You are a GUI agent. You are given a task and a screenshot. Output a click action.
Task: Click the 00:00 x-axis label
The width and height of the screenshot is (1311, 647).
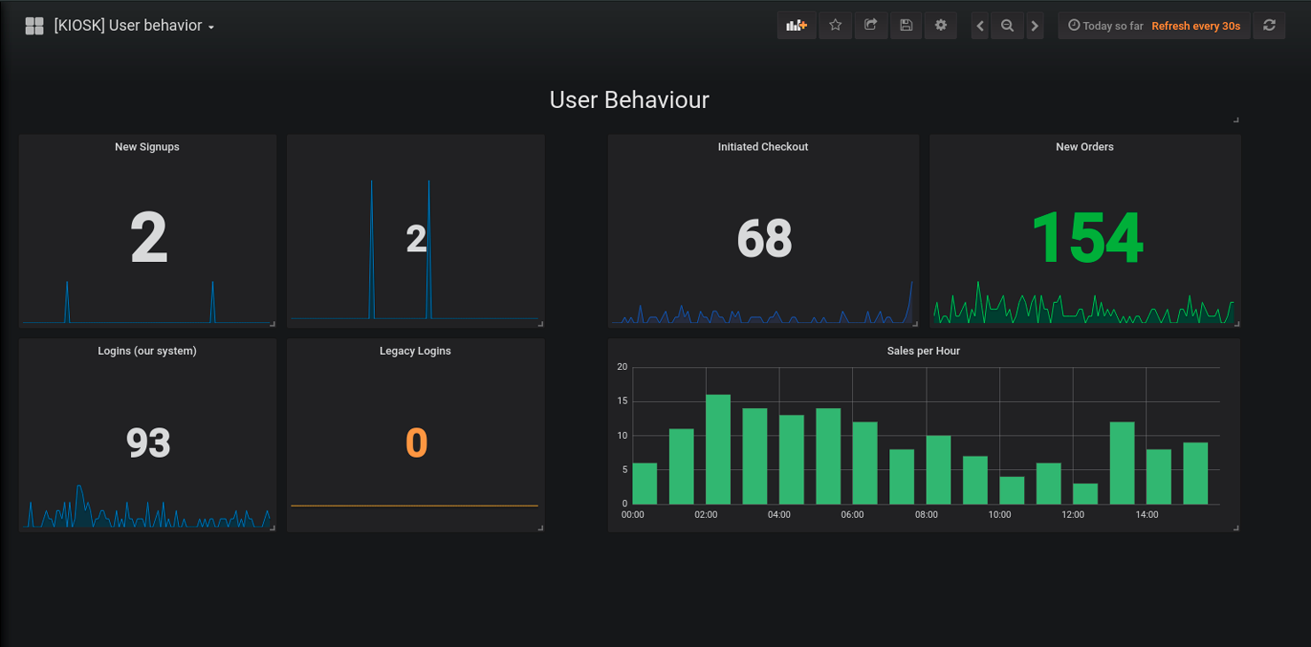[632, 514]
